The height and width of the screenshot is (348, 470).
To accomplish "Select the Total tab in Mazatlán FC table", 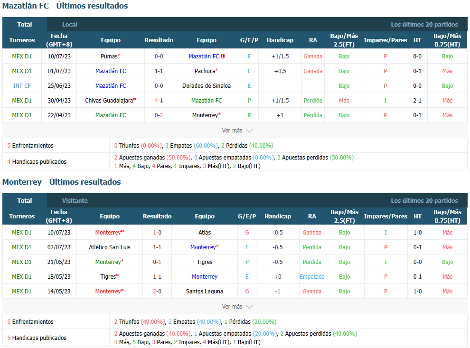I will coord(25,24).
